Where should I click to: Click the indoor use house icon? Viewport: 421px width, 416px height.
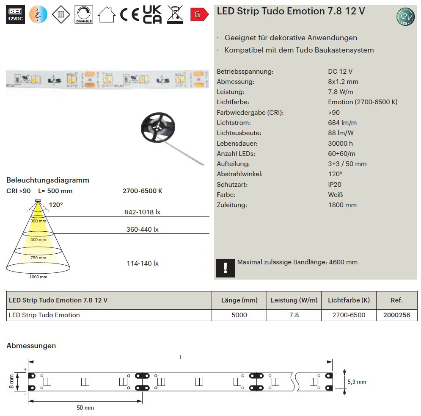click(x=107, y=14)
